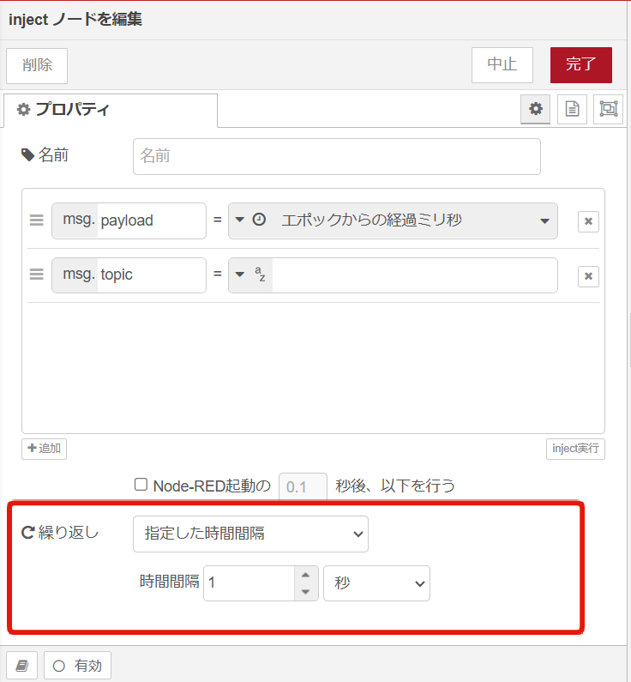Open topic value type selector arrow

(239, 274)
